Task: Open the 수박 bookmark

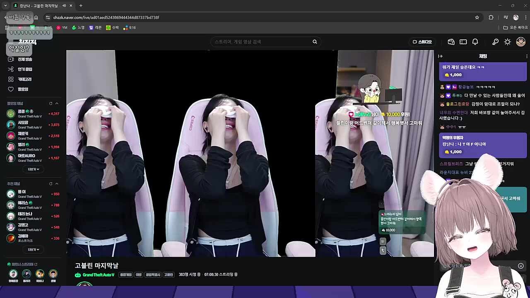Action: (x=112, y=28)
